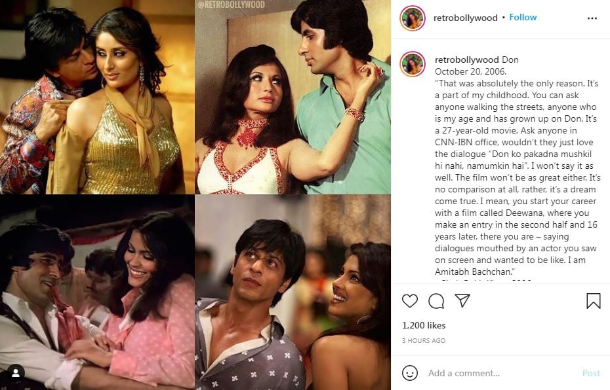610x390 pixels.
Task: Open the 3 hours ago timestamp
Action: [x=424, y=340]
